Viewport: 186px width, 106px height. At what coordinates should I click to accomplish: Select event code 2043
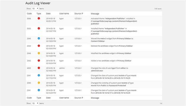click(x=29, y=53)
